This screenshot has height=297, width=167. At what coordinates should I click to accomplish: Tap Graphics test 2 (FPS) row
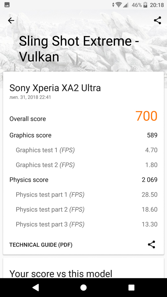[87, 165]
